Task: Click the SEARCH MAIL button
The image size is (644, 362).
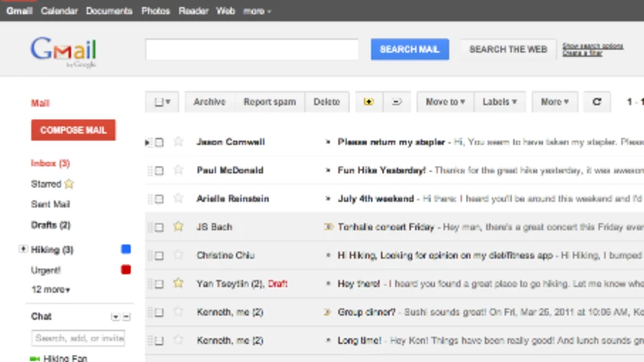Action: [x=410, y=49]
